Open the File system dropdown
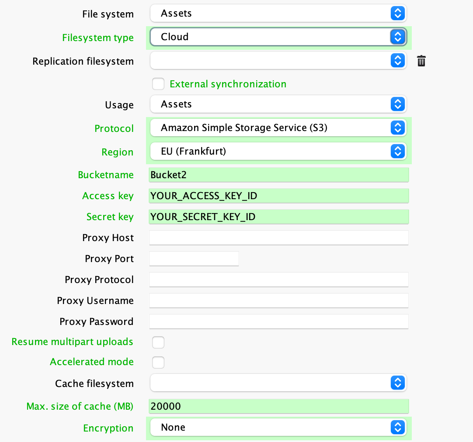The width and height of the screenshot is (473, 442). (x=278, y=14)
